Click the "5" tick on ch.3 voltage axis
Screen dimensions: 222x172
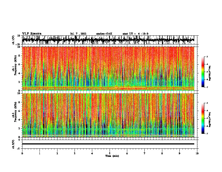tap(19, 140)
